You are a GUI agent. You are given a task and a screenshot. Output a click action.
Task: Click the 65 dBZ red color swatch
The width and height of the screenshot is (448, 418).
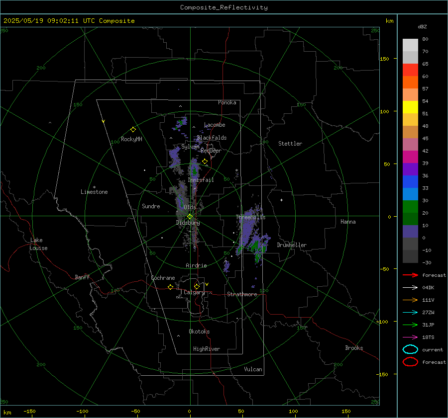click(x=410, y=70)
